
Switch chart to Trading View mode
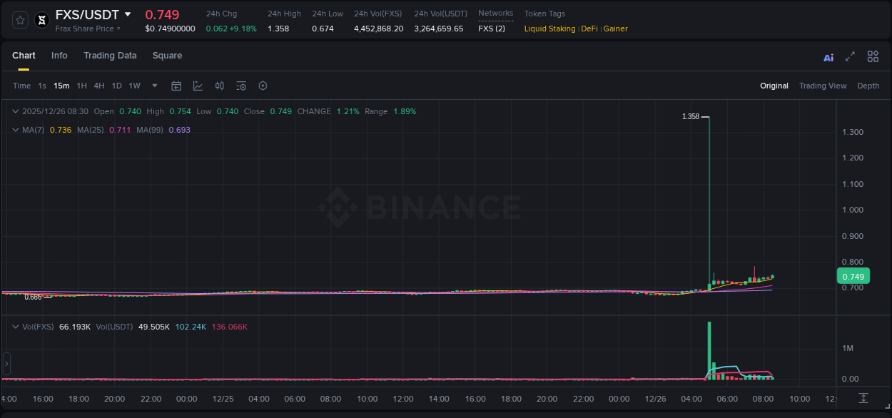[822, 86]
